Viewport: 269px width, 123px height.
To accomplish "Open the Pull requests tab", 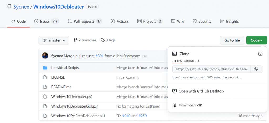I will [x=85, y=21].
